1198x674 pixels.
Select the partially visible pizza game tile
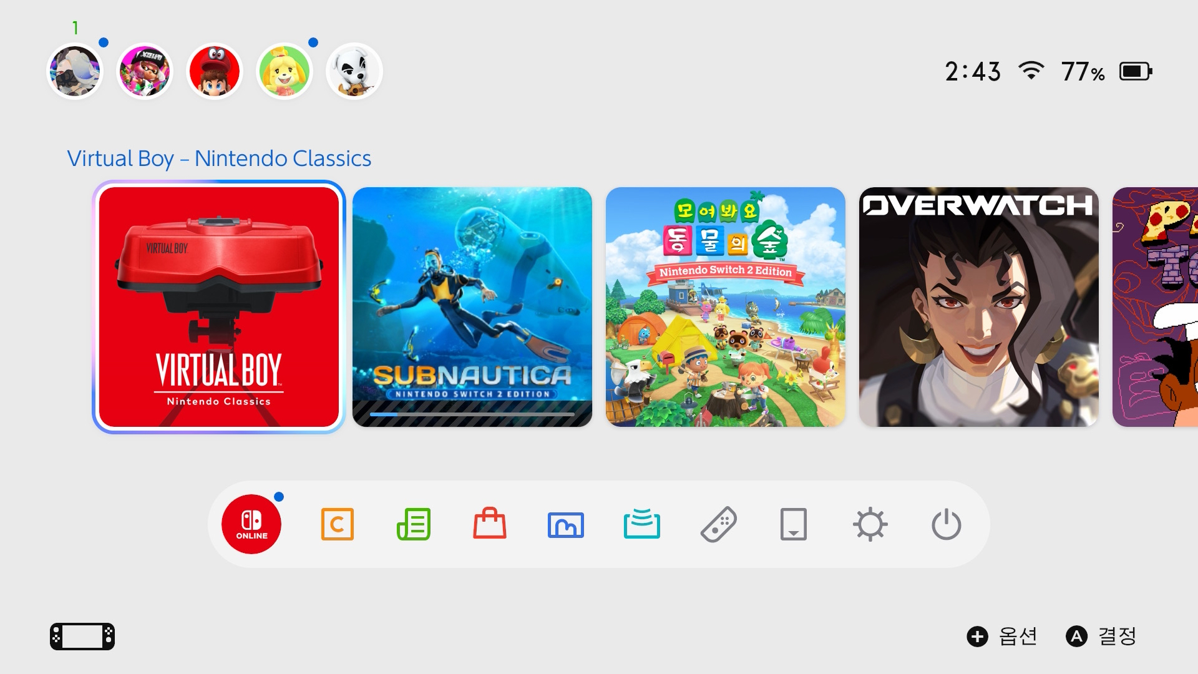pos(1155,307)
